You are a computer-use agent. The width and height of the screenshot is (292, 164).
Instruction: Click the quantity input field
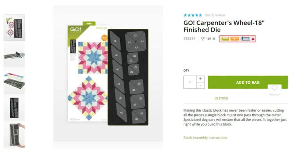[x=190, y=82]
